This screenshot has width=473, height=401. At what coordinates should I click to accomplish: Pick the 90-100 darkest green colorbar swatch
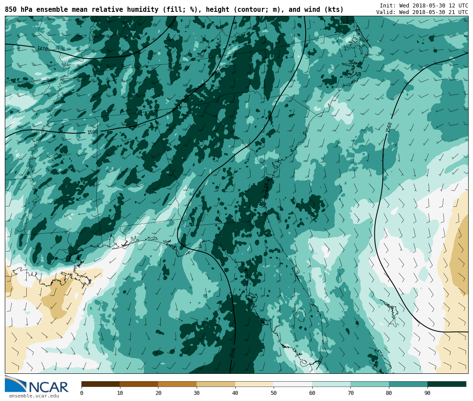coord(447,384)
